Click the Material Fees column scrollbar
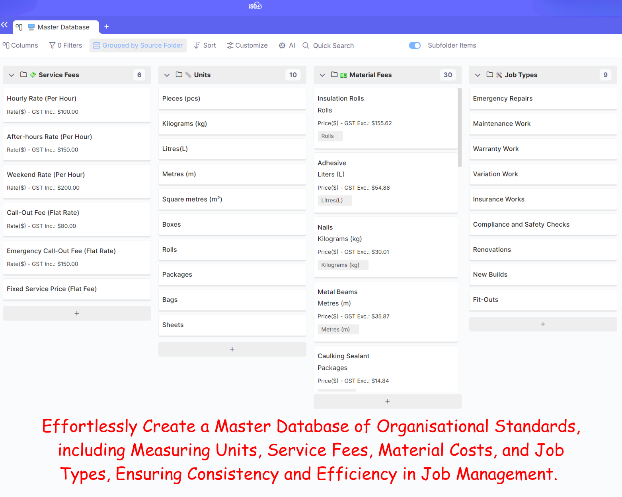The height and width of the screenshot is (497, 622). coord(460,127)
